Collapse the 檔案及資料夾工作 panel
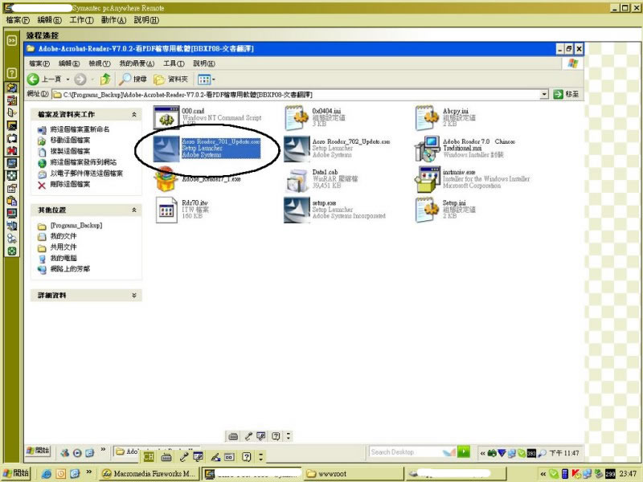643x482 pixels. coord(133,114)
